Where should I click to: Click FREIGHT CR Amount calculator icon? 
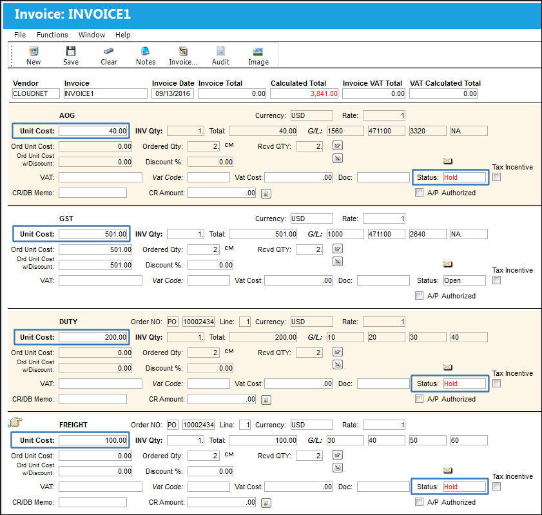[x=266, y=503]
